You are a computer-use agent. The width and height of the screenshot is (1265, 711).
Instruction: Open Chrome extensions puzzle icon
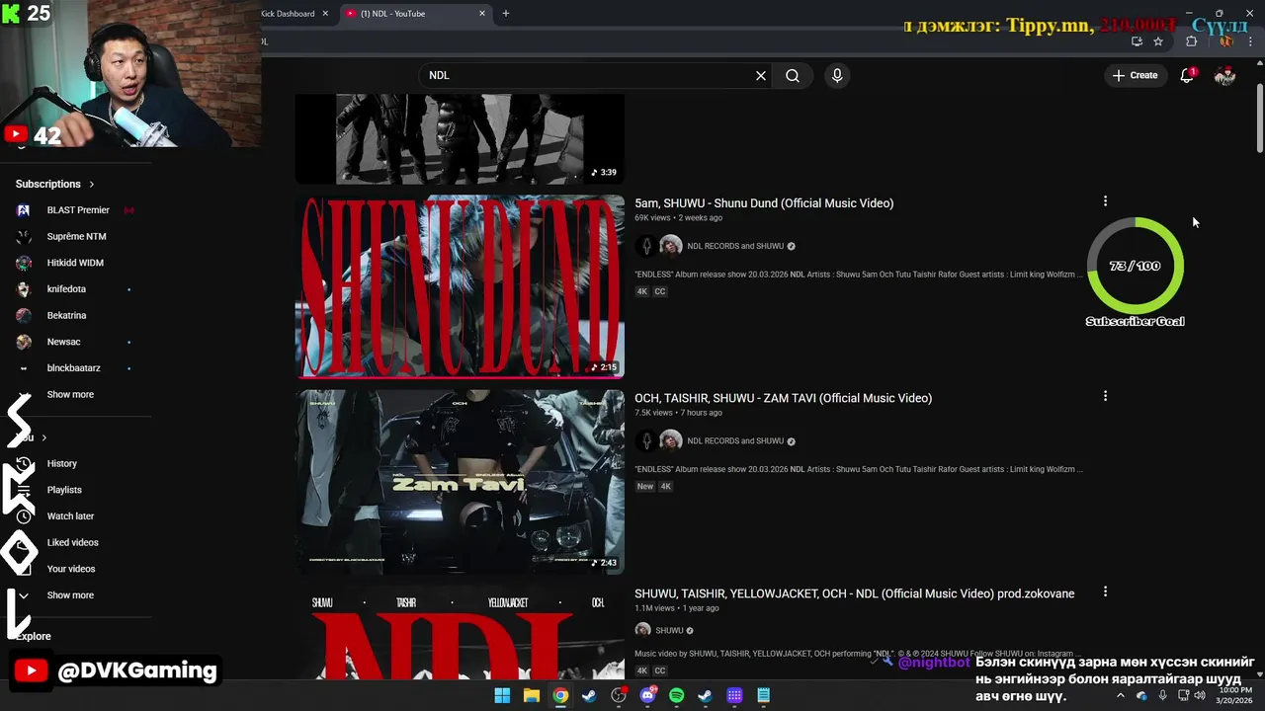click(1191, 41)
